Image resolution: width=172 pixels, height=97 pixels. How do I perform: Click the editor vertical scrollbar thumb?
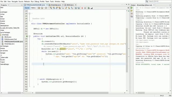coord(127,50)
